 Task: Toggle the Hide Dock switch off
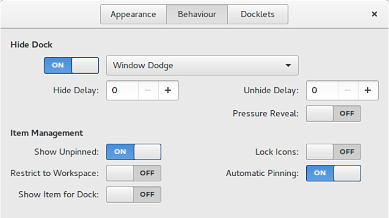(x=71, y=65)
